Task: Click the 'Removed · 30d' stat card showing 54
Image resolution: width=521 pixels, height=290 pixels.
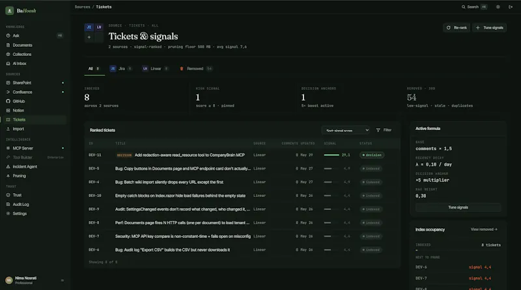Action: point(454,98)
